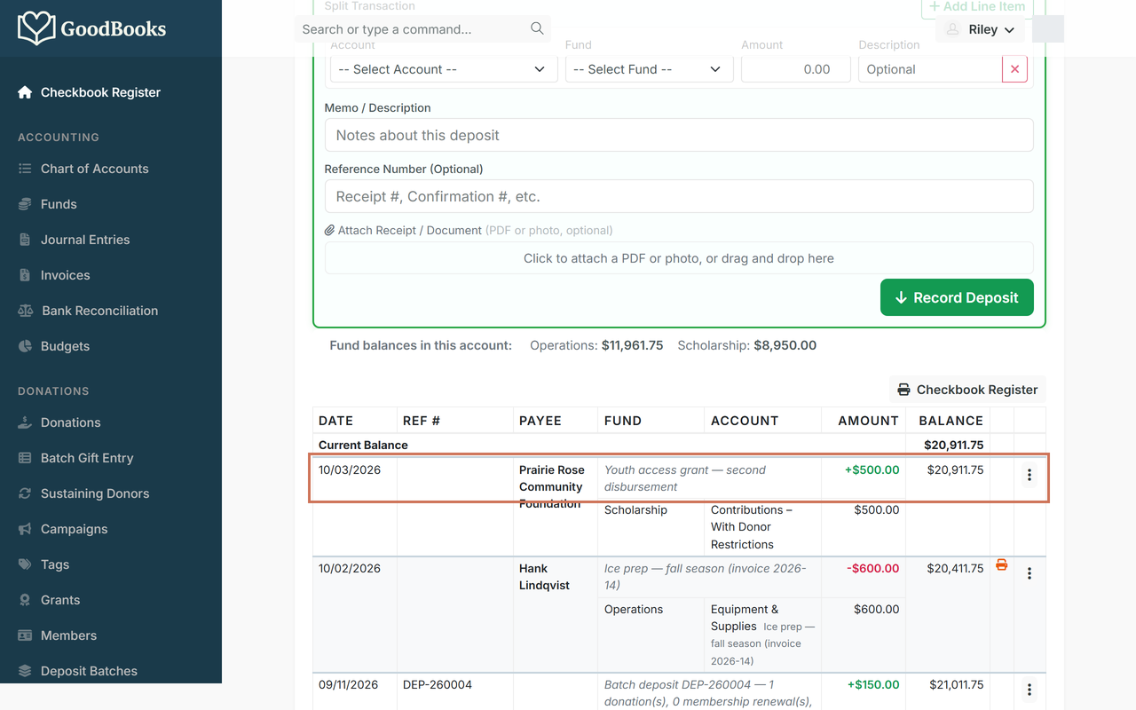Click the Funds coins icon
This screenshot has height=710, width=1136.
click(25, 204)
